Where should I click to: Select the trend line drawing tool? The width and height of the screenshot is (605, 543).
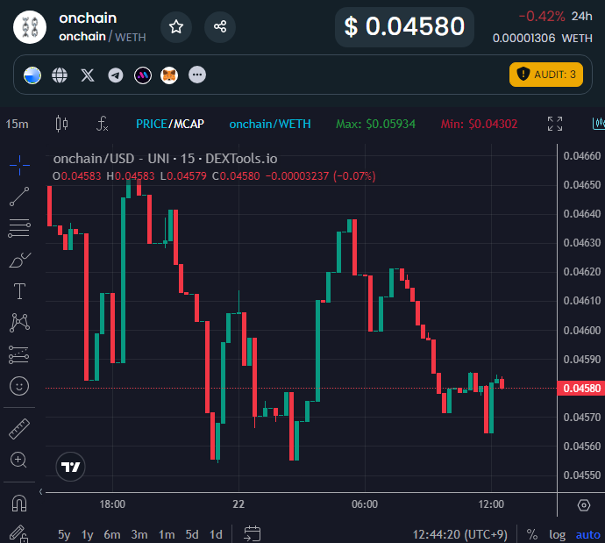19,196
